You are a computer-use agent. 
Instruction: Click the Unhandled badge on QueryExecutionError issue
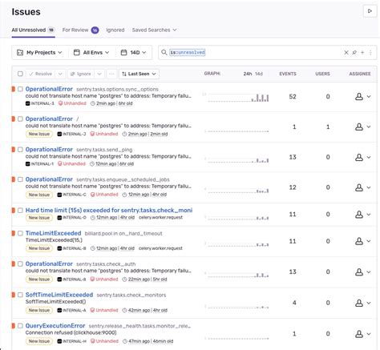(x=104, y=341)
